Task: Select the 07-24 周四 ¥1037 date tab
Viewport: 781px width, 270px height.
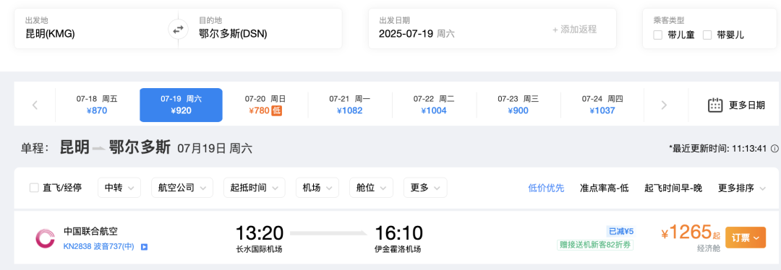Action: tap(602, 105)
